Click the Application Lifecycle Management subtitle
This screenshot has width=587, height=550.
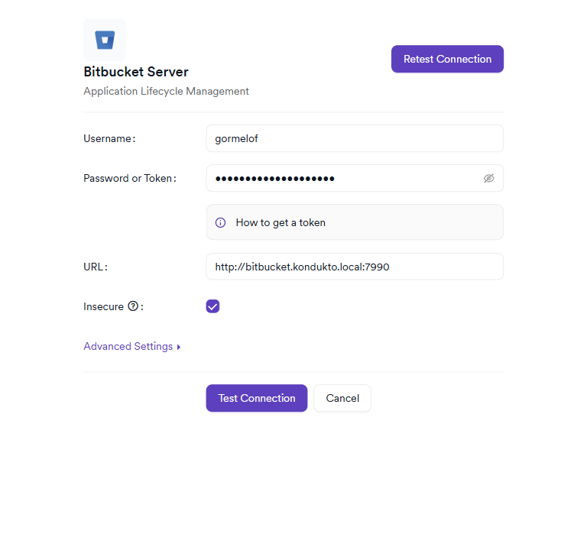(x=166, y=91)
